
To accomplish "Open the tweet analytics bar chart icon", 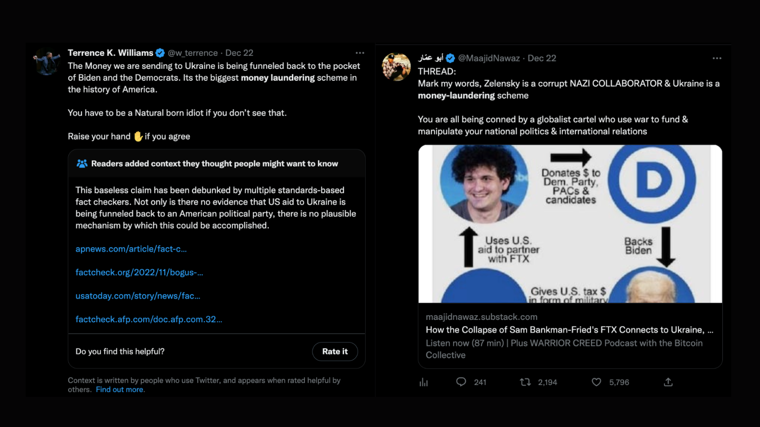I will pyautogui.click(x=424, y=382).
